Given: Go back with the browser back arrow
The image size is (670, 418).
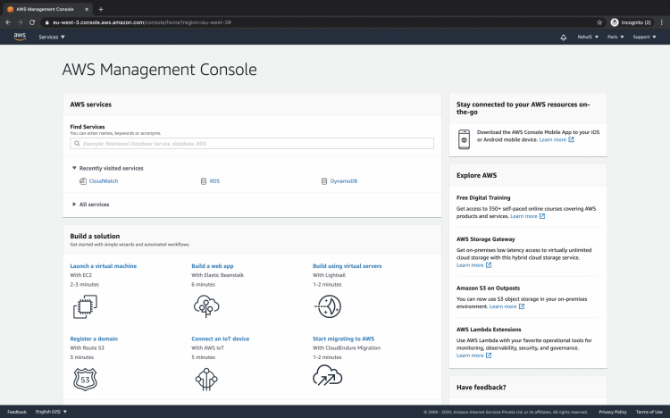Looking at the screenshot, I should coord(8,22).
